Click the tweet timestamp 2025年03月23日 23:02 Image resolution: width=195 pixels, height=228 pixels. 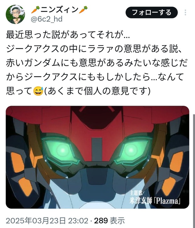point(47,220)
